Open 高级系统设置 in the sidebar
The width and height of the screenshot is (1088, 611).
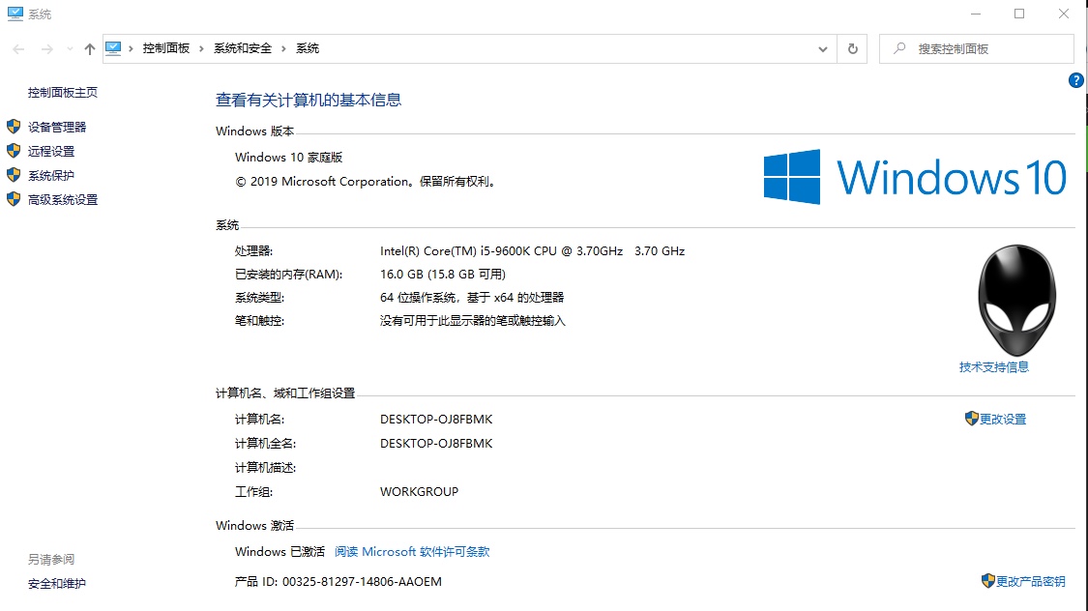63,199
